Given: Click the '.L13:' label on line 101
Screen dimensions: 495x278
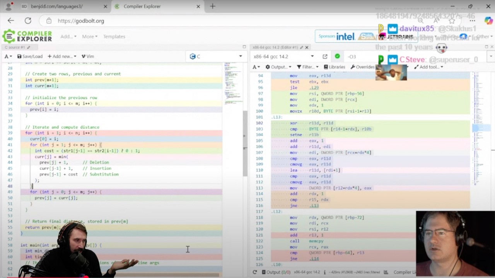Looking at the screenshot, I should click(x=277, y=117).
